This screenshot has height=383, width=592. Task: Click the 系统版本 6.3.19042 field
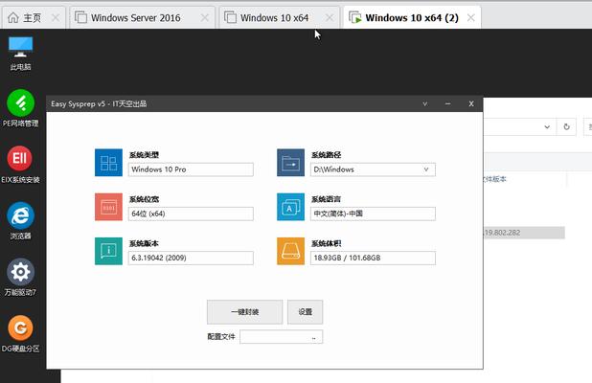click(x=191, y=258)
